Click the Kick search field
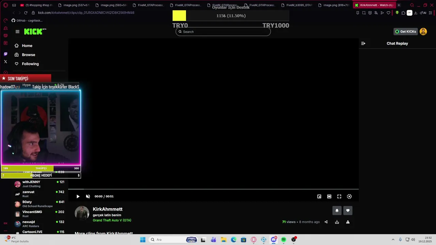436x245 pixels. coord(223,32)
